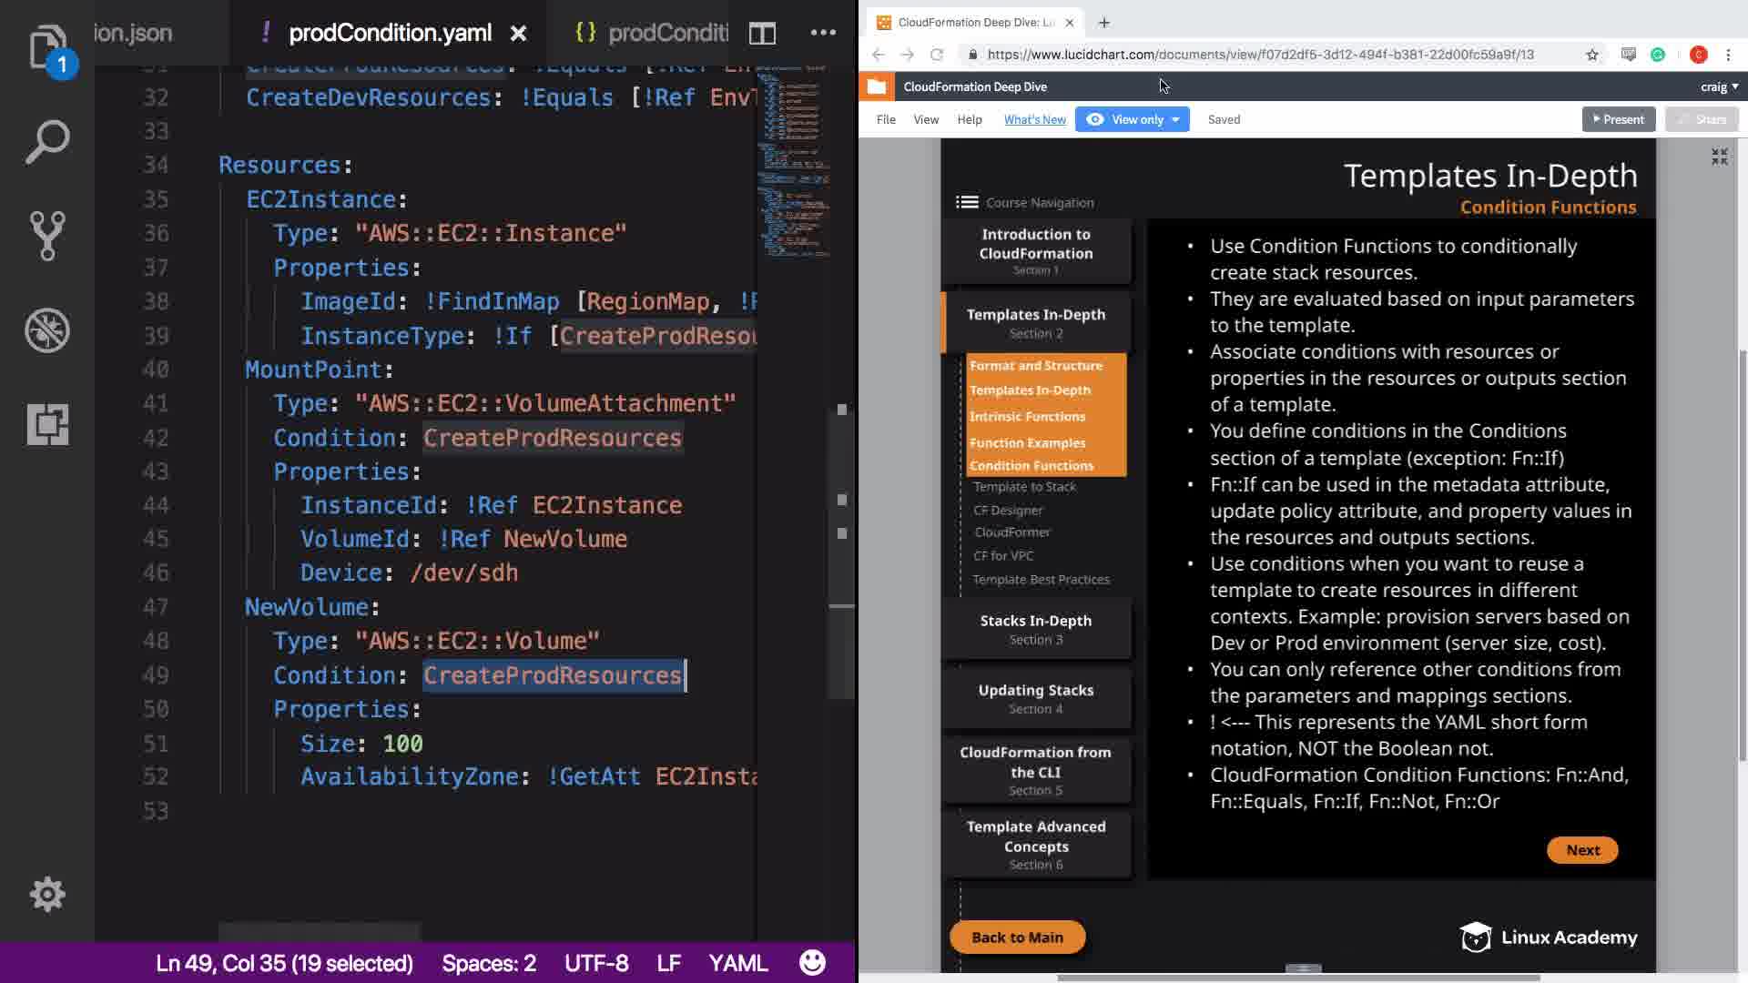1748x983 pixels.
Task: Bookmark page with the star icon
Action: pyautogui.click(x=1591, y=55)
